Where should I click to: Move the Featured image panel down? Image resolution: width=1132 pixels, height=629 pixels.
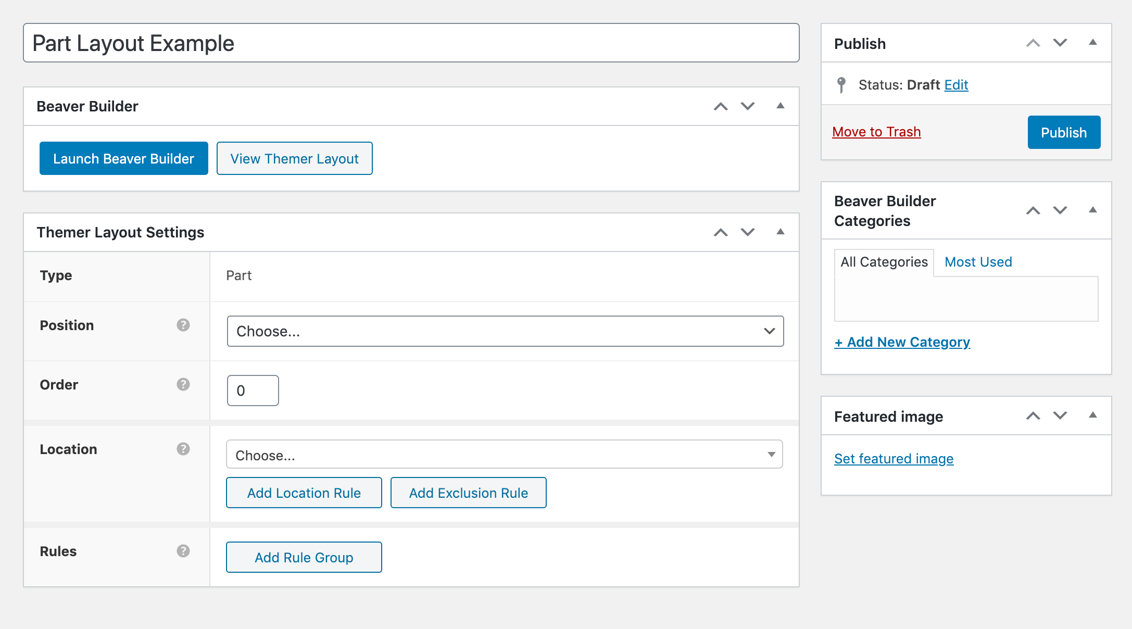pyautogui.click(x=1060, y=416)
